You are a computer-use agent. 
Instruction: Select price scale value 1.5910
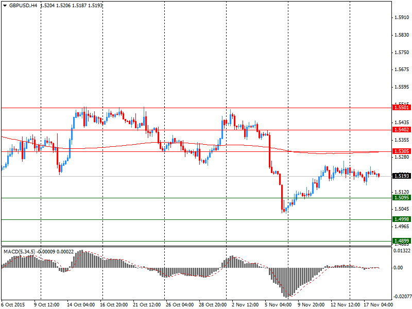402,18
